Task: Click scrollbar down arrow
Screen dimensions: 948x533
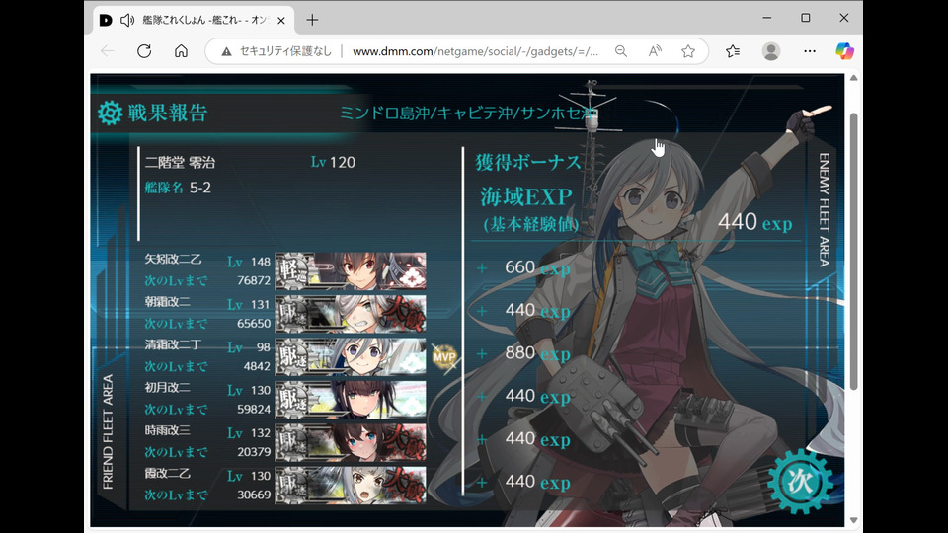Action: click(853, 520)
